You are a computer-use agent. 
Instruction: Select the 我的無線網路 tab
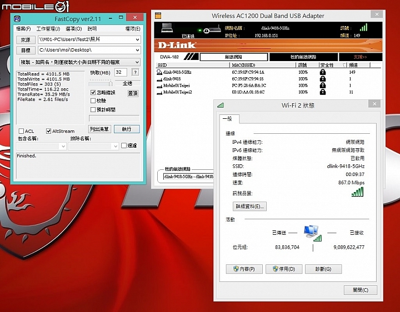click(303, 57)
